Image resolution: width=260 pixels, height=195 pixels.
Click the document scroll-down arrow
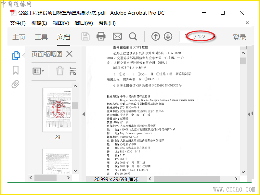pos(243,172)
